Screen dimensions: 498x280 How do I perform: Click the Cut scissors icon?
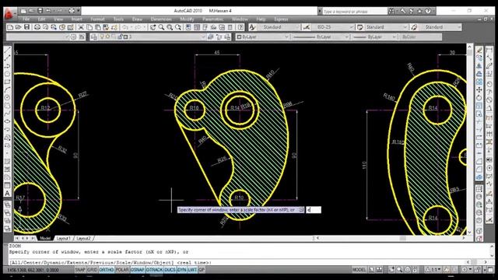coord(81,27)
